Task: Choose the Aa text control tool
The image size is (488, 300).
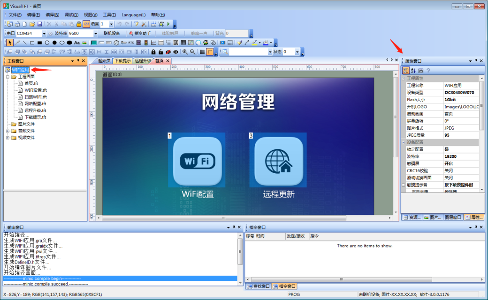Action: [77, 43]
